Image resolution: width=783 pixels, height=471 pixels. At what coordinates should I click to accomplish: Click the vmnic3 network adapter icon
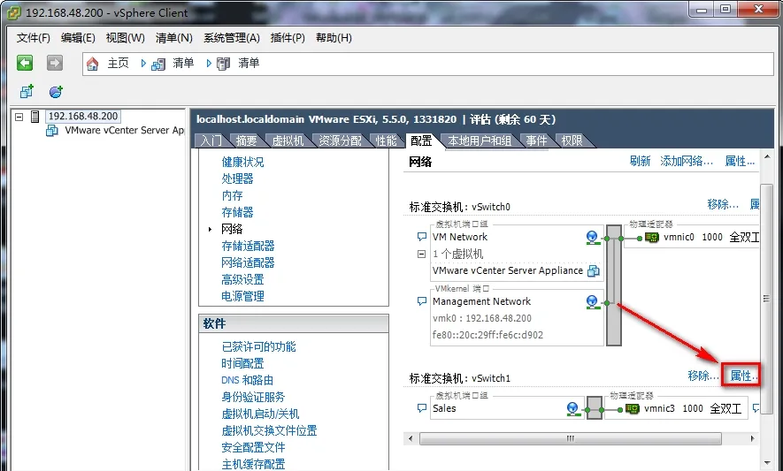point(633,409)
